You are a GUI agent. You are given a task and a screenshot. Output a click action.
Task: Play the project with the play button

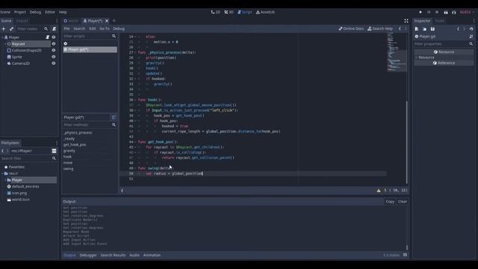click(x=420, y=12)
